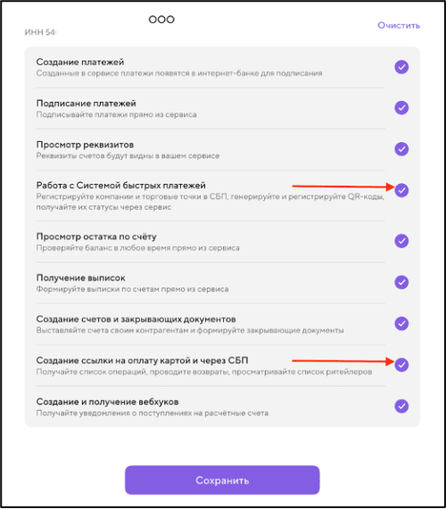Click the Просмотр остатка по счёту title
446x509 pixels.
(96, 237)
